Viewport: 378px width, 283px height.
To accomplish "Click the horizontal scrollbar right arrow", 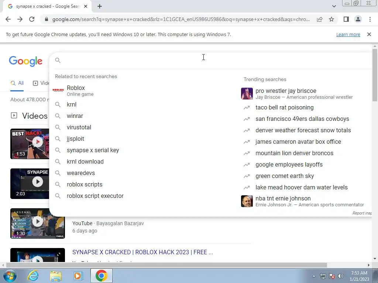I will (x=369, y=265).
